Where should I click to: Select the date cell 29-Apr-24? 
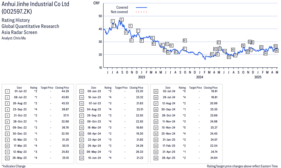(x=94, y=146)
